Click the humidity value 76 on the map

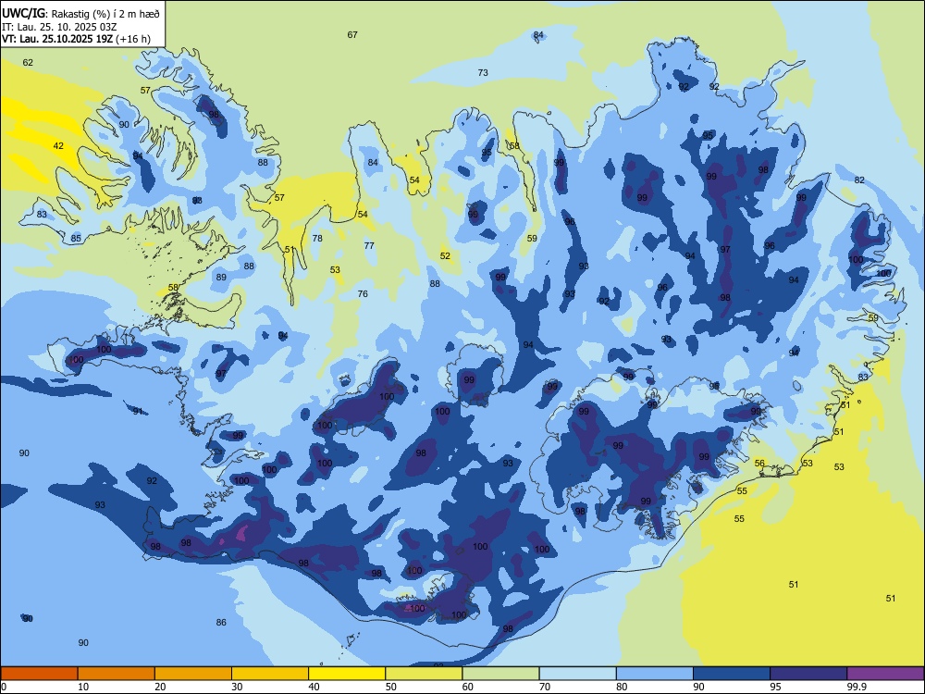pyautogui.click(x=363, y=294)
